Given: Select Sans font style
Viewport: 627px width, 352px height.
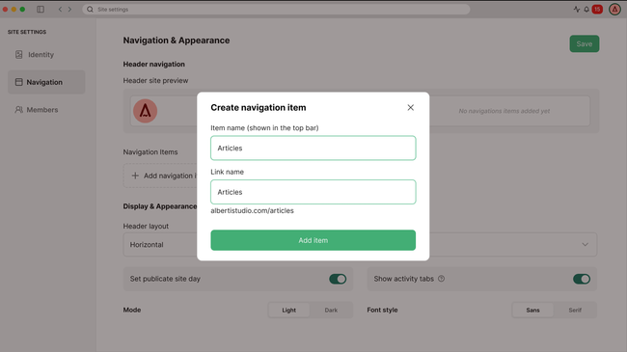Looking at the screenshot, I should point(532,310).
